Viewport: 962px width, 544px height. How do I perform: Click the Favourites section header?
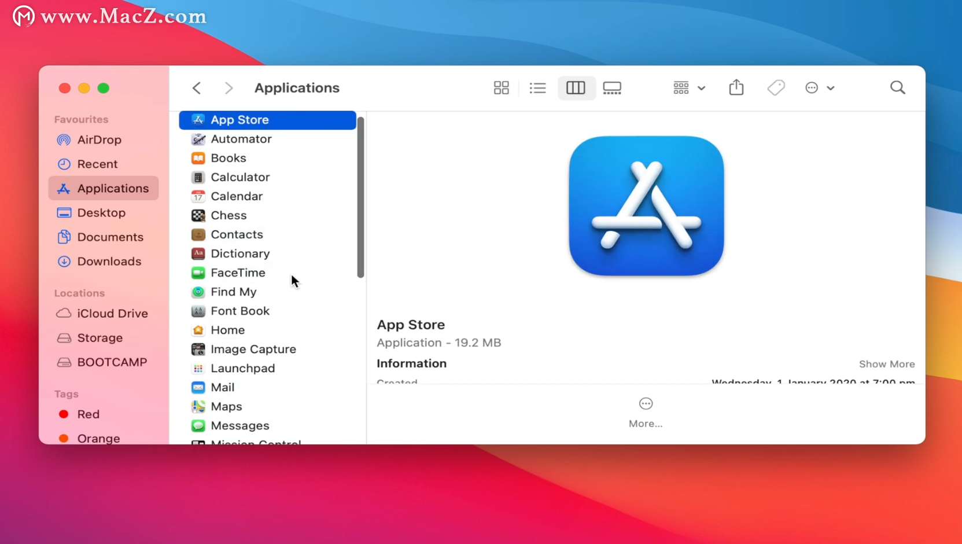click(81, 119)
